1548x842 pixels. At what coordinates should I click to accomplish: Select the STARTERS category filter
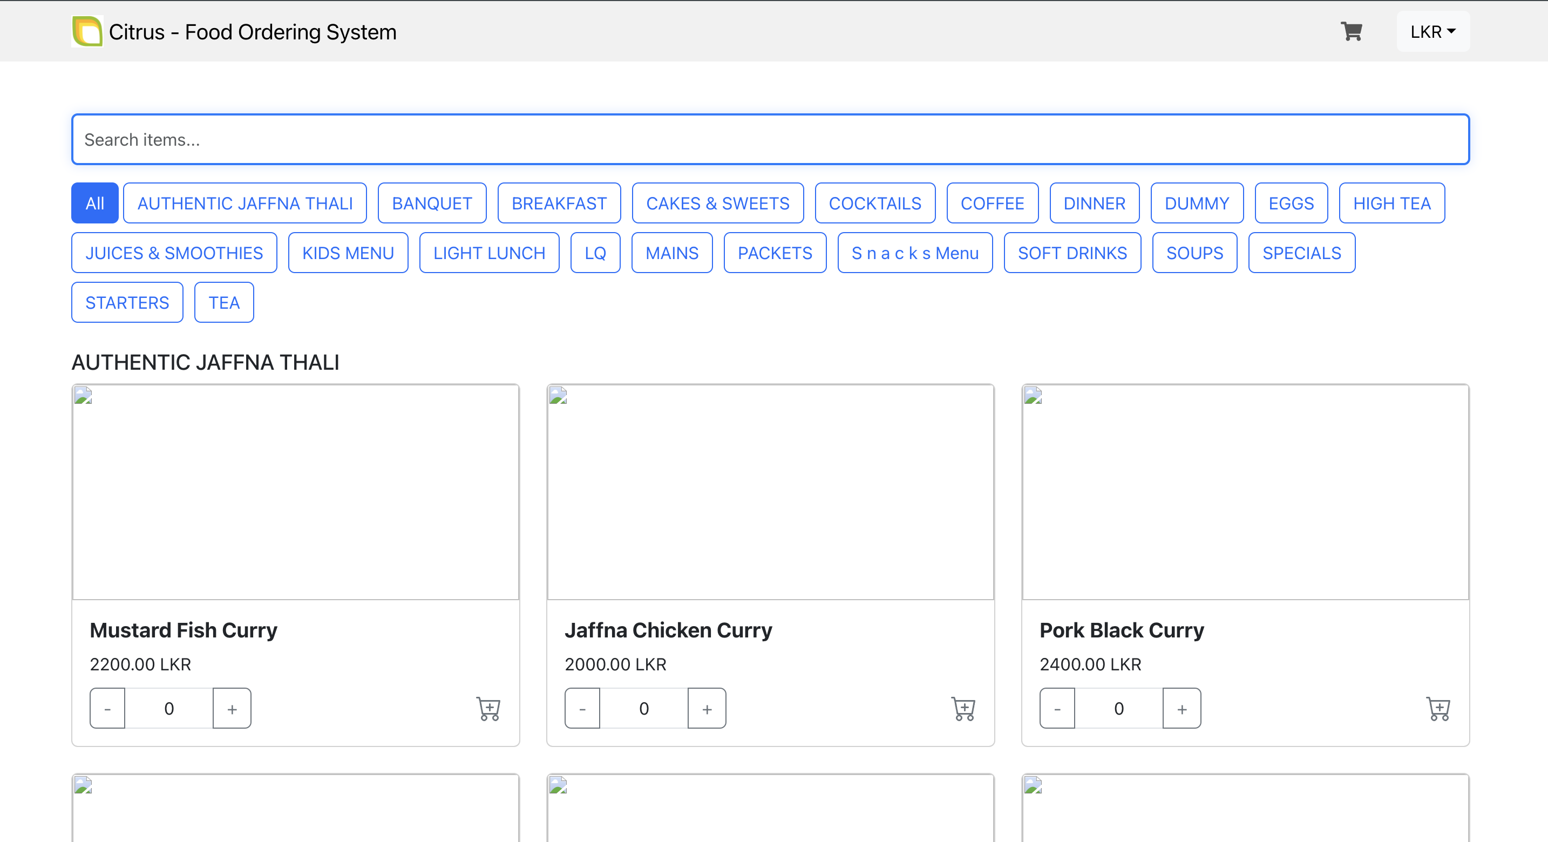127,302
